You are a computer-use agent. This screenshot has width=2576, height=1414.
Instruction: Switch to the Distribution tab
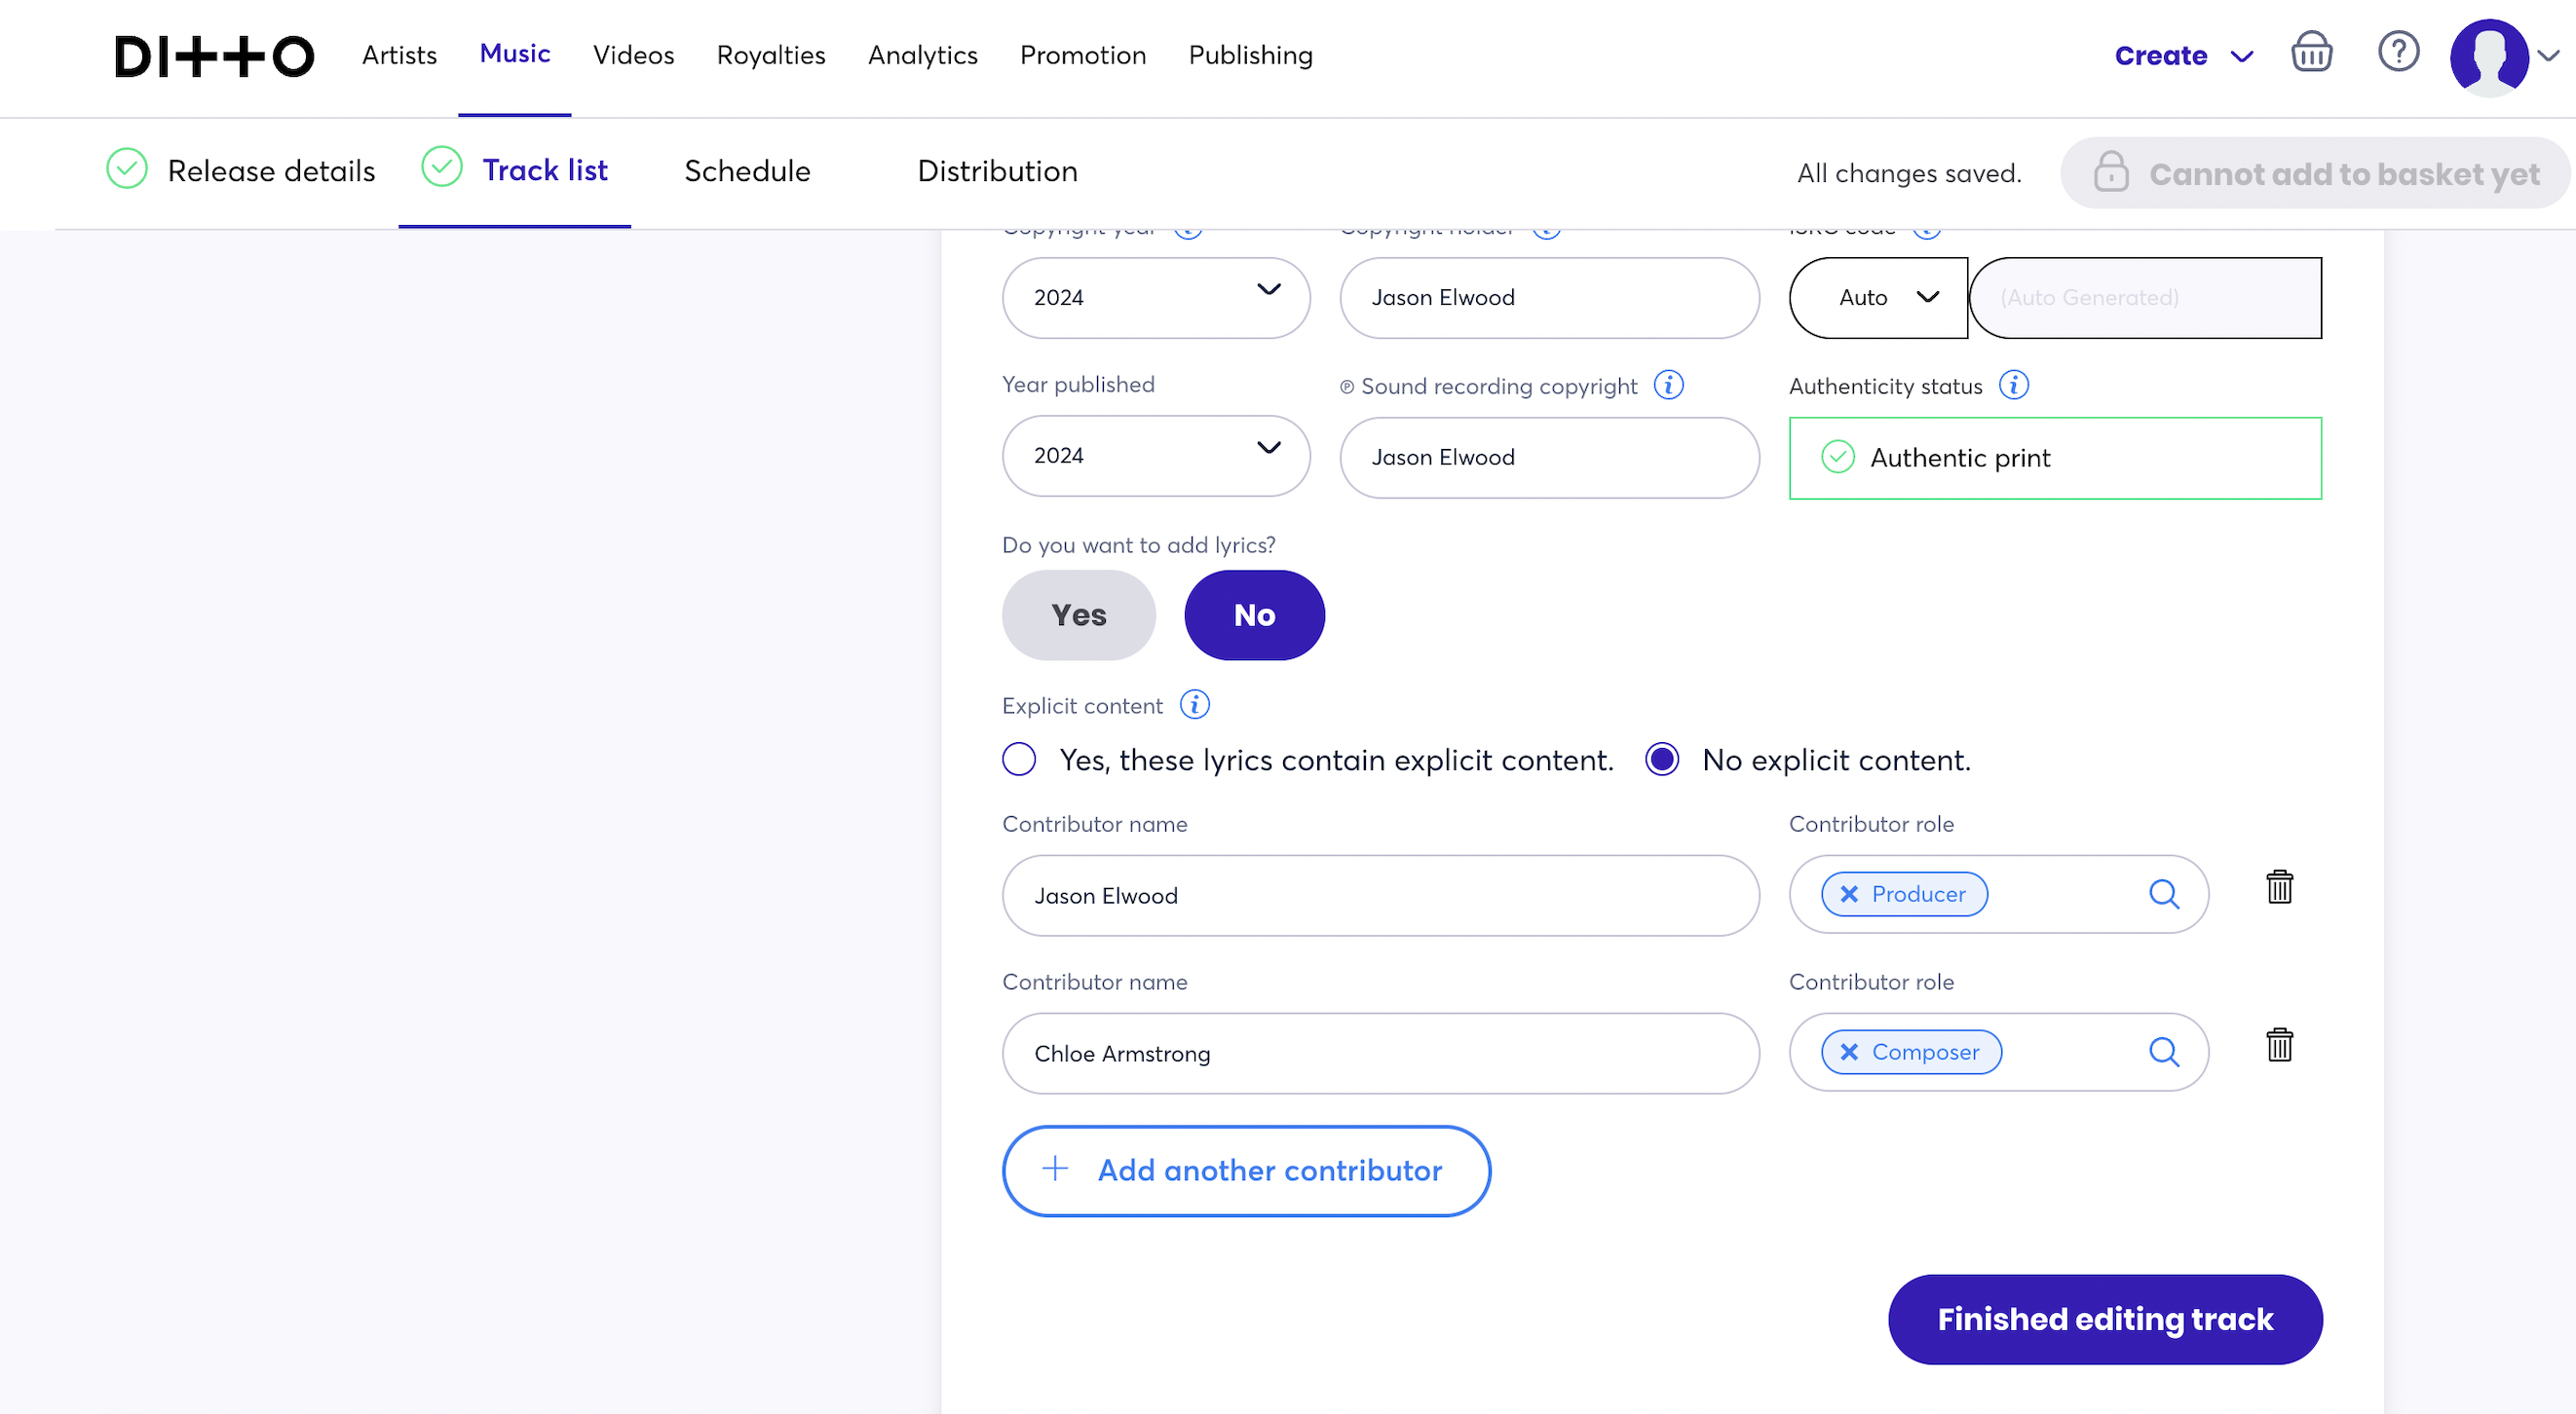click(997, 170)
